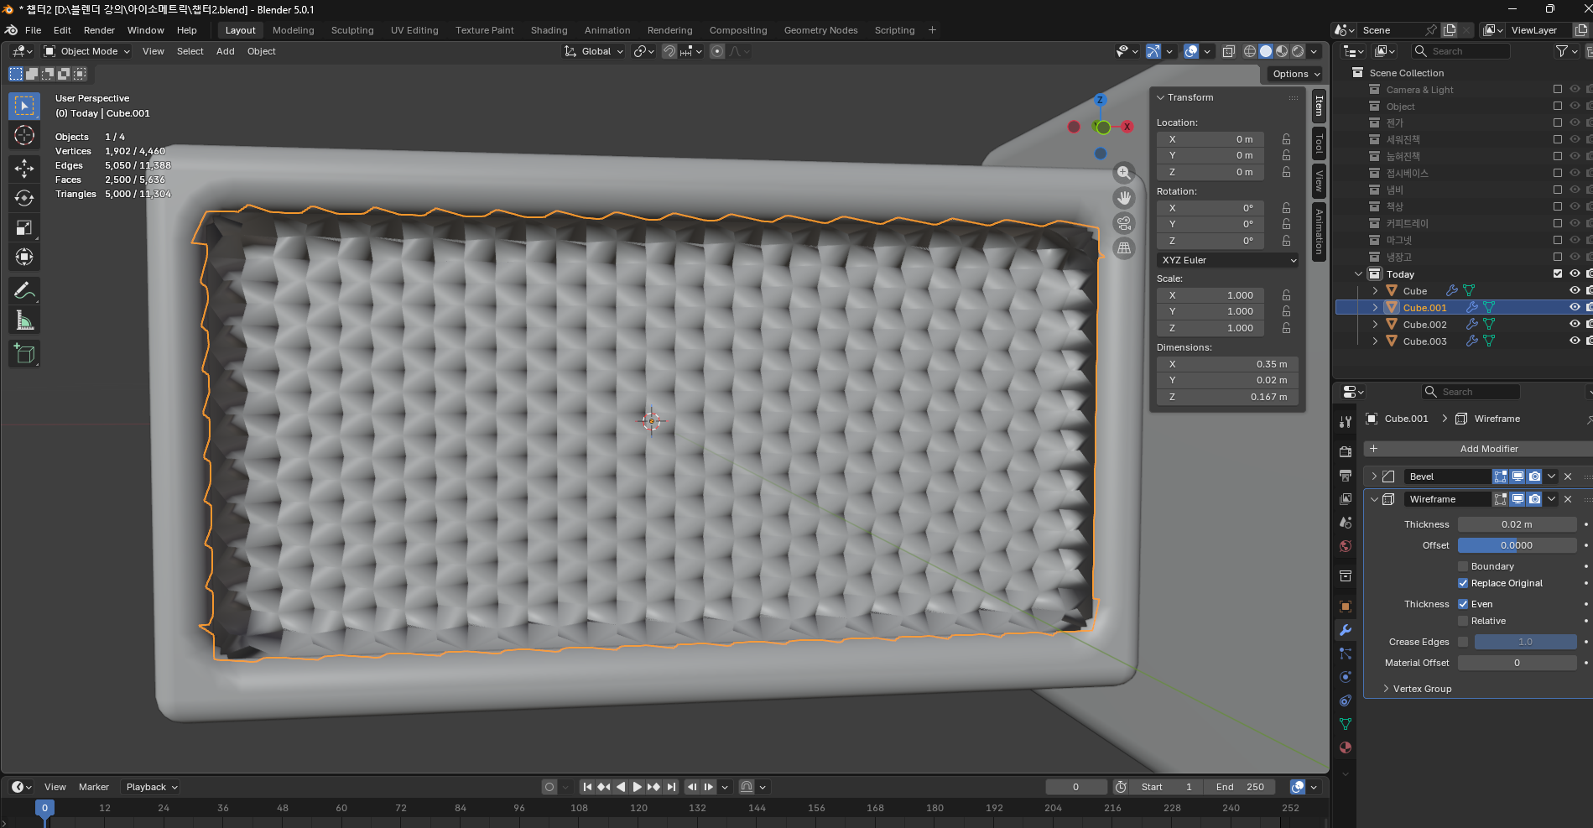Viewport: 1593px width, 828px height.
Task: Select the Measure tool
Action: coord(24,320)
